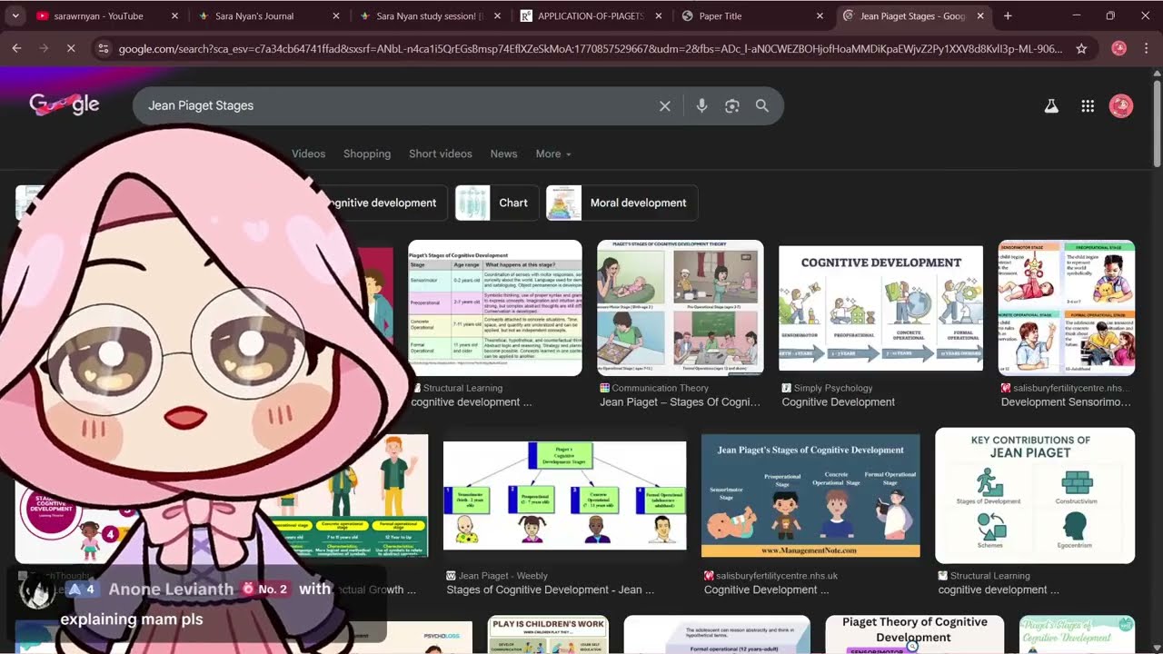1163x654 pixels.
Task: Open the Videos search filter
Action: click(x=308, y=154)
